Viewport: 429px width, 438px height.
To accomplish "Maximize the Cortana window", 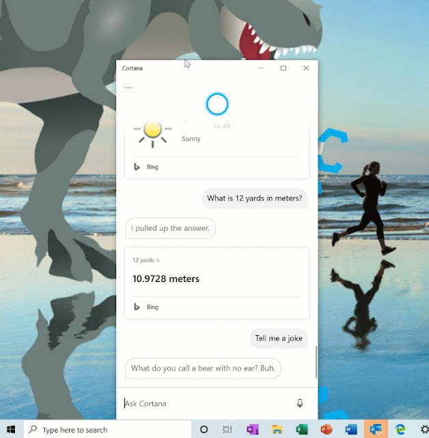I will 283,68.
